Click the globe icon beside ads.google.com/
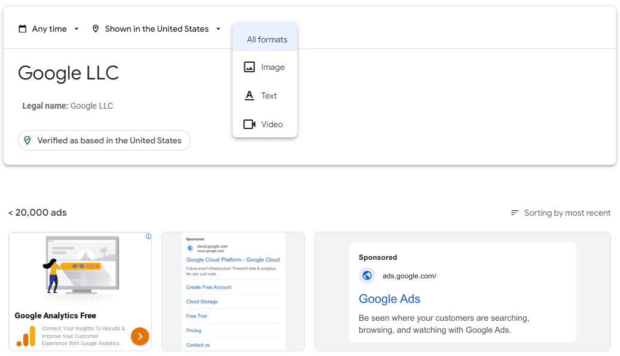Screen dimensions: 620x356 367,275
